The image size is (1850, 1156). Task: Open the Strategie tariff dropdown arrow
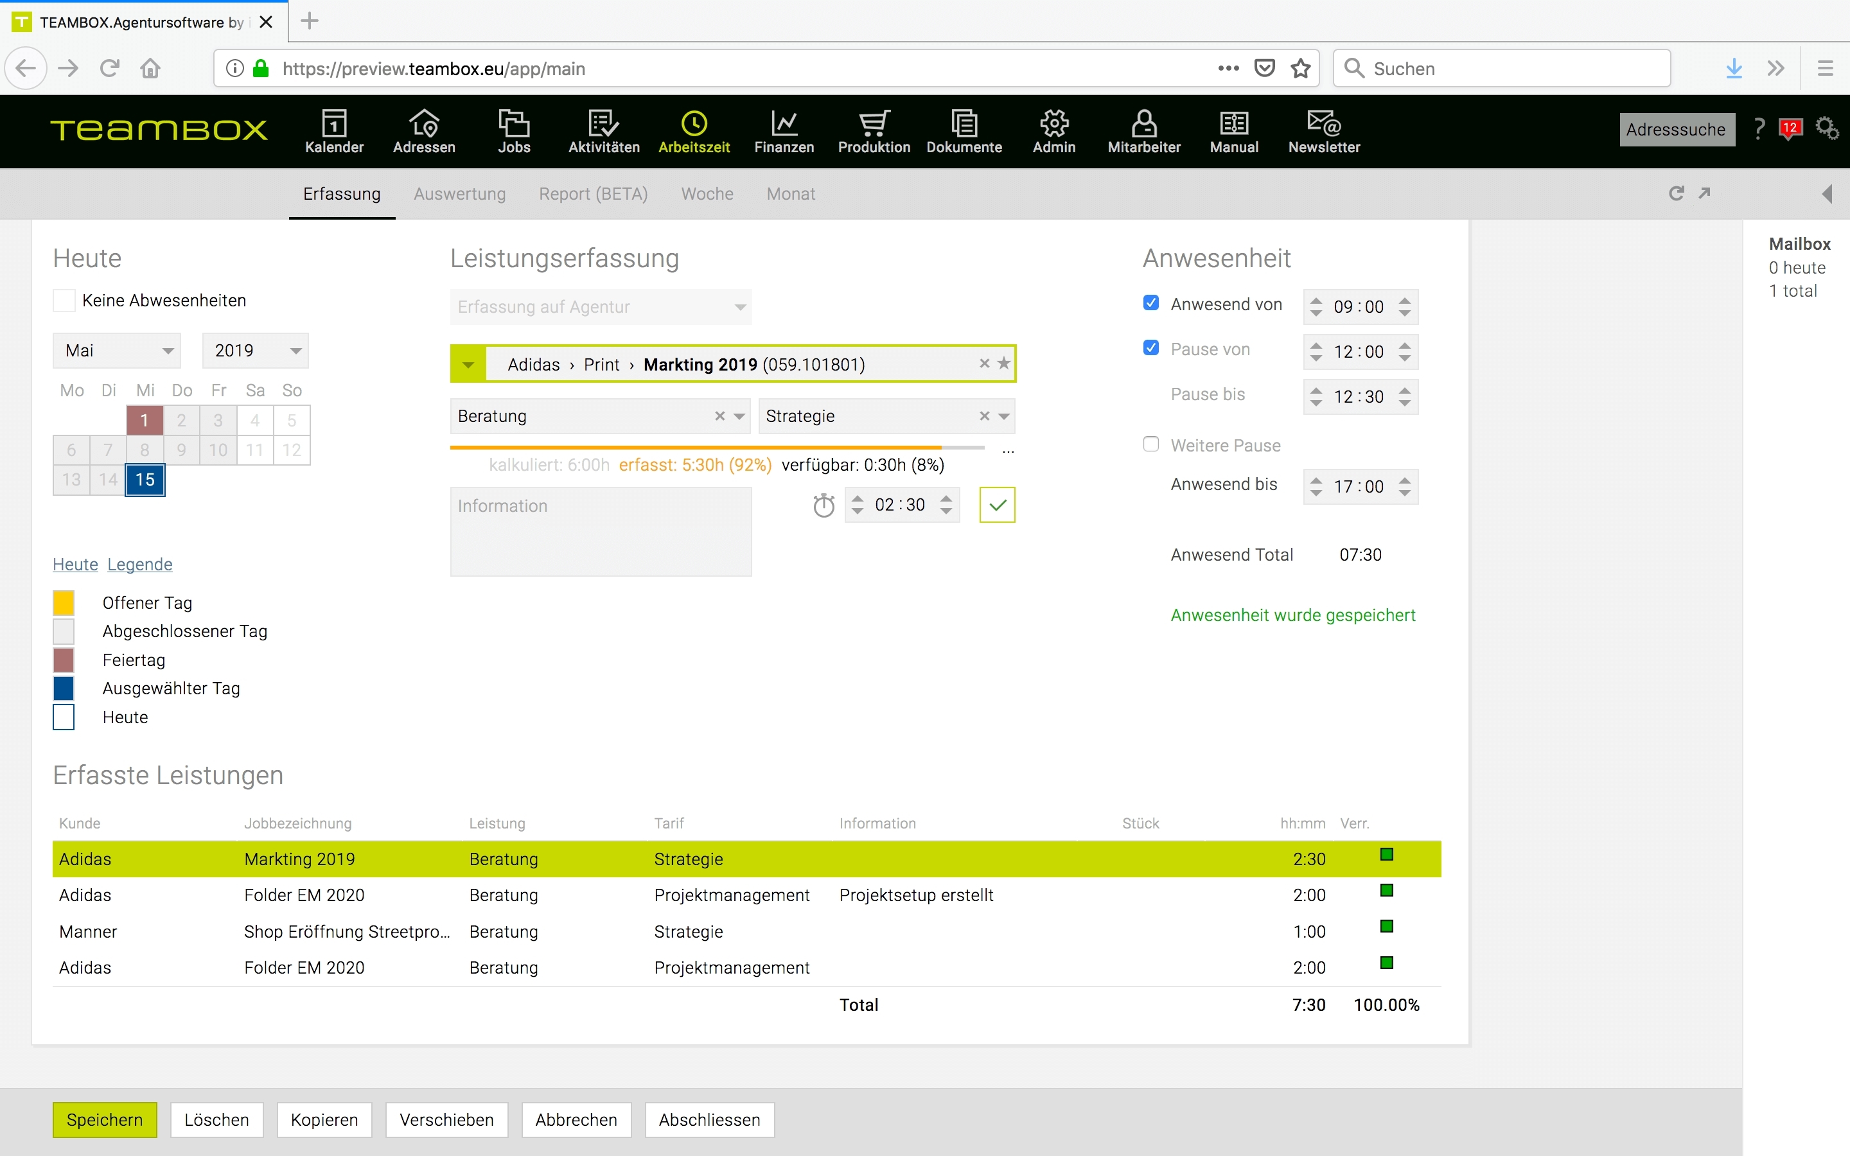(x=1005, y=417)
